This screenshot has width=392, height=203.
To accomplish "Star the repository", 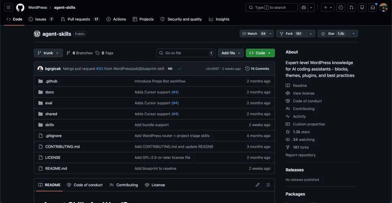I will tap(333, 34).
